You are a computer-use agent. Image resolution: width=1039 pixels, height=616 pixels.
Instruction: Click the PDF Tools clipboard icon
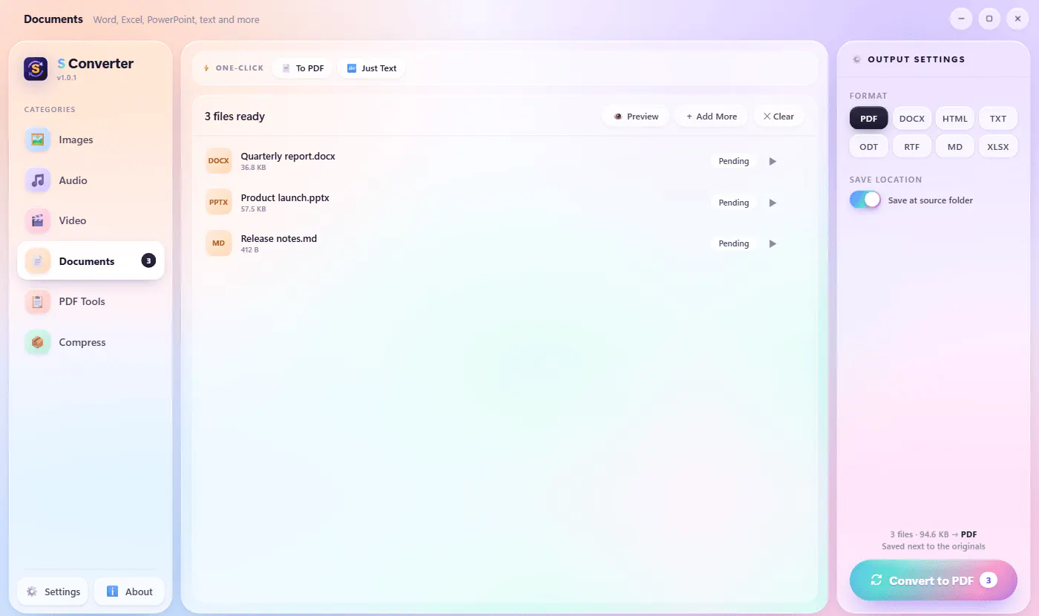(38, 301)
